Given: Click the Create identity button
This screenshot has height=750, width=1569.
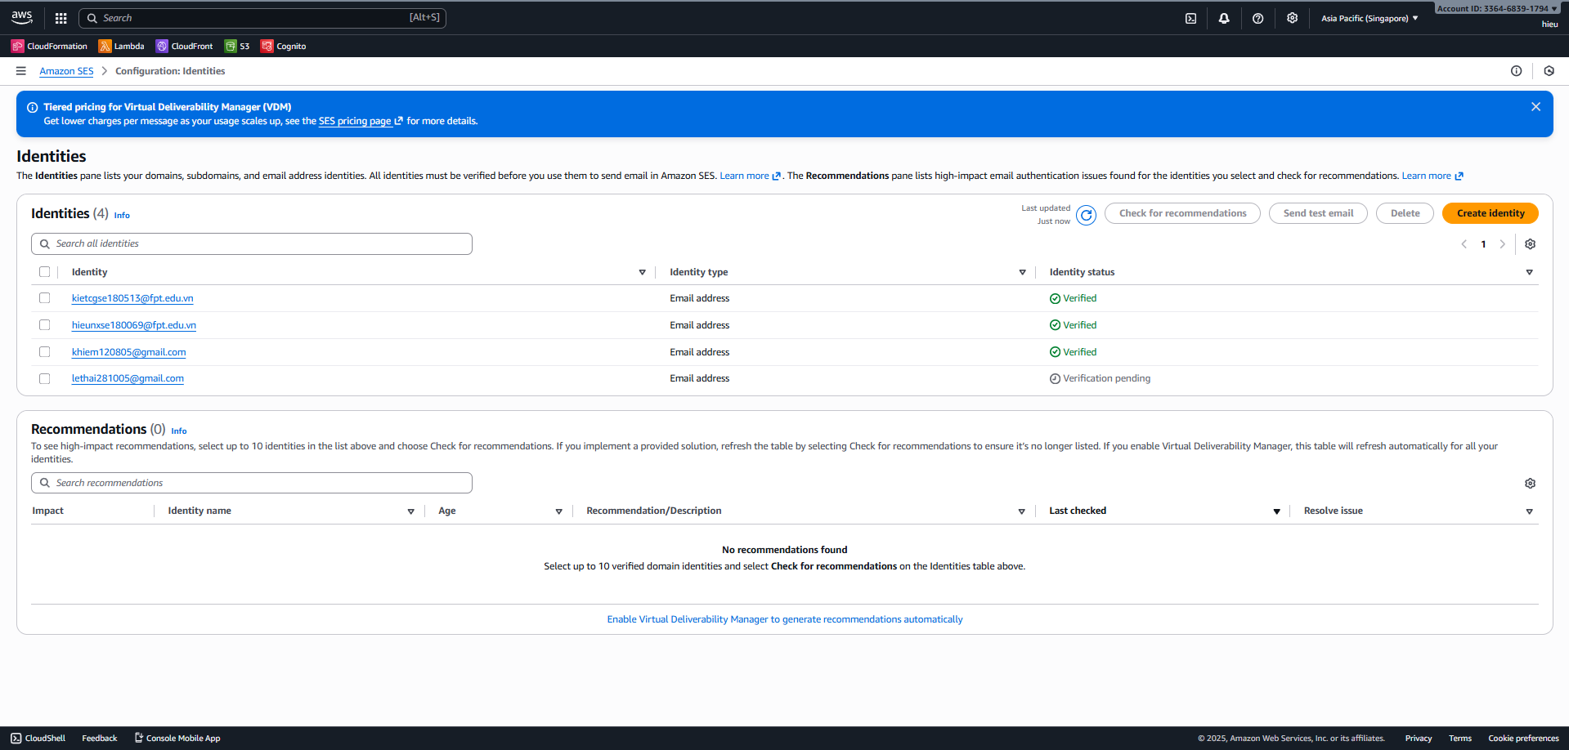Looking at the screenshot, I should pyautogui.click(x=1490, y=213).
